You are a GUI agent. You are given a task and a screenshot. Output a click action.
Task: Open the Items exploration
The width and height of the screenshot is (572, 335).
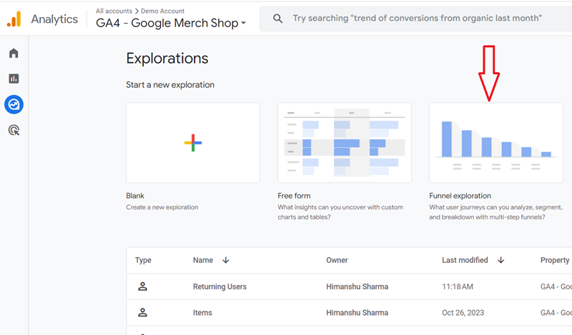pyautogui.click(x=202, y=312)
